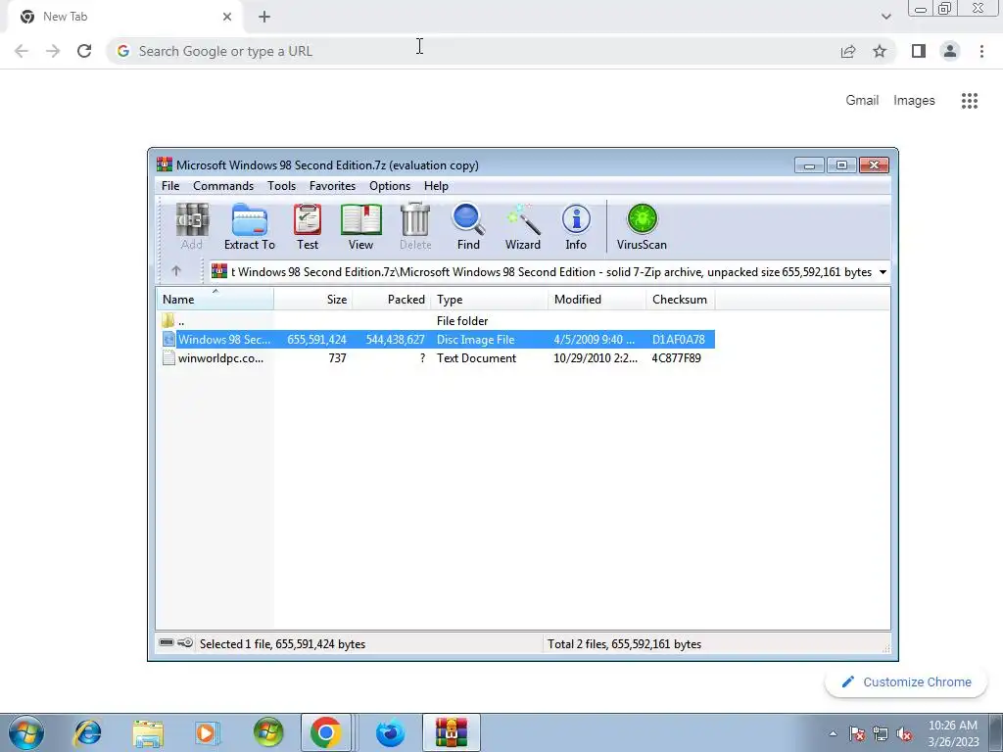Open the Find magnifier tool
The height and width of the screenshot is (752, 1003).
click(468, 226)
